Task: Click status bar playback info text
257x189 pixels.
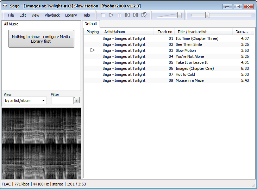Action: (x=44, y=184)
